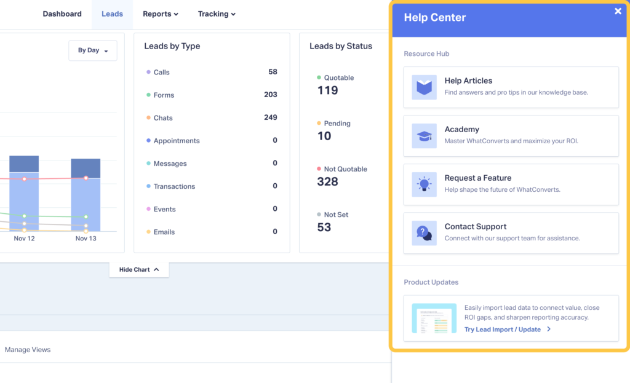This screenshot has width=630, height=383.
Task: Open Manage Views
Action: [x=28, y=349]
